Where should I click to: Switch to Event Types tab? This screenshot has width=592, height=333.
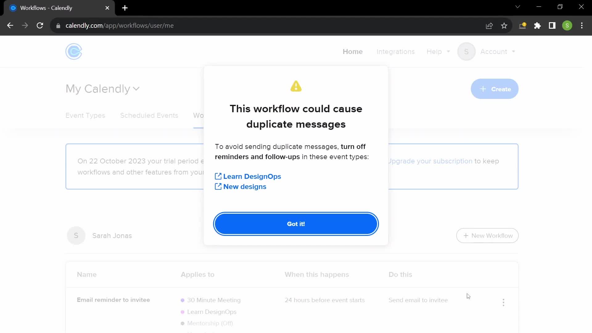[x=85, y=116]
